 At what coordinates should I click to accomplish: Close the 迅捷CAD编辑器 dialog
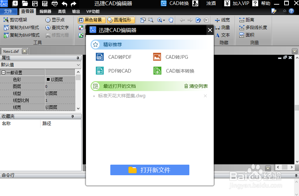click(x=210, y=30)
